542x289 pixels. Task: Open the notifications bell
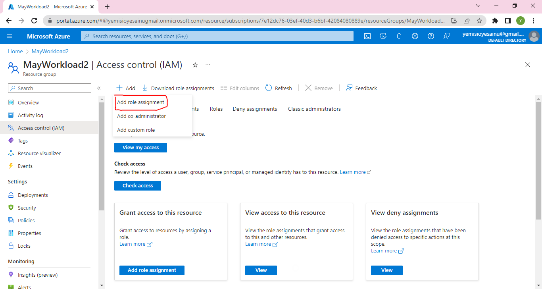[x=399, y=36]
